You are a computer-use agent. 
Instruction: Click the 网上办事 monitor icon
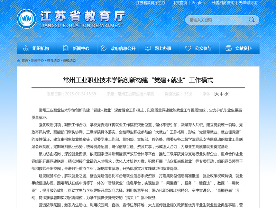coord(148,48)
